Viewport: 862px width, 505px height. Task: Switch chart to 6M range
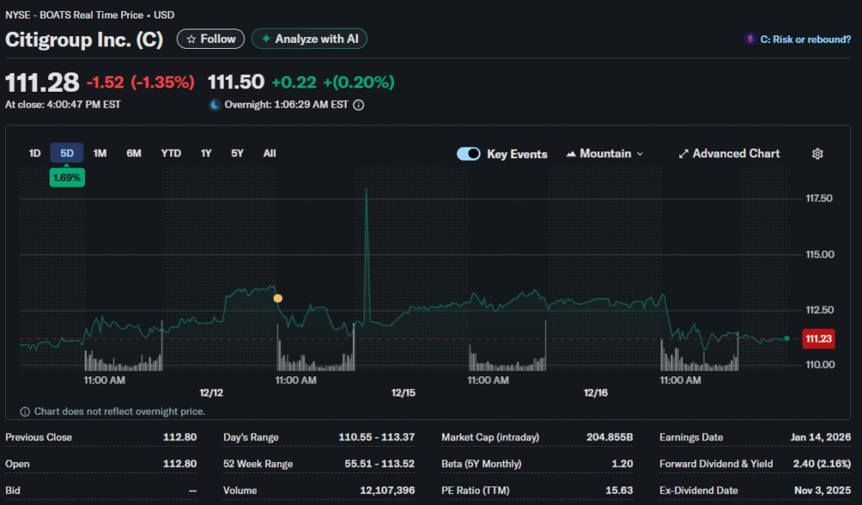[134, 153]
